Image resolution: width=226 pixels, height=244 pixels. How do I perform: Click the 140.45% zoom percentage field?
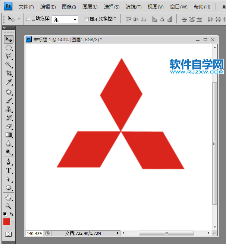coord(34,234)
